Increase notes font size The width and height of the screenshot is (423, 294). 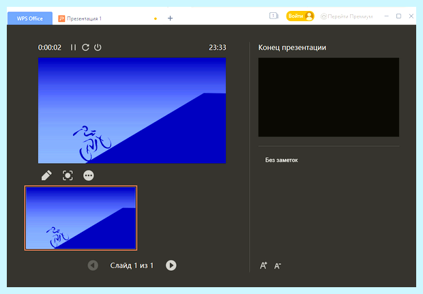click(x=263, y=265)
